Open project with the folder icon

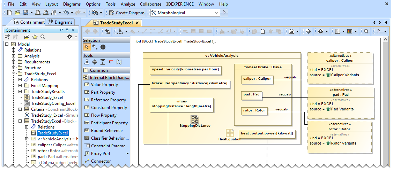(x=17, y=13)
